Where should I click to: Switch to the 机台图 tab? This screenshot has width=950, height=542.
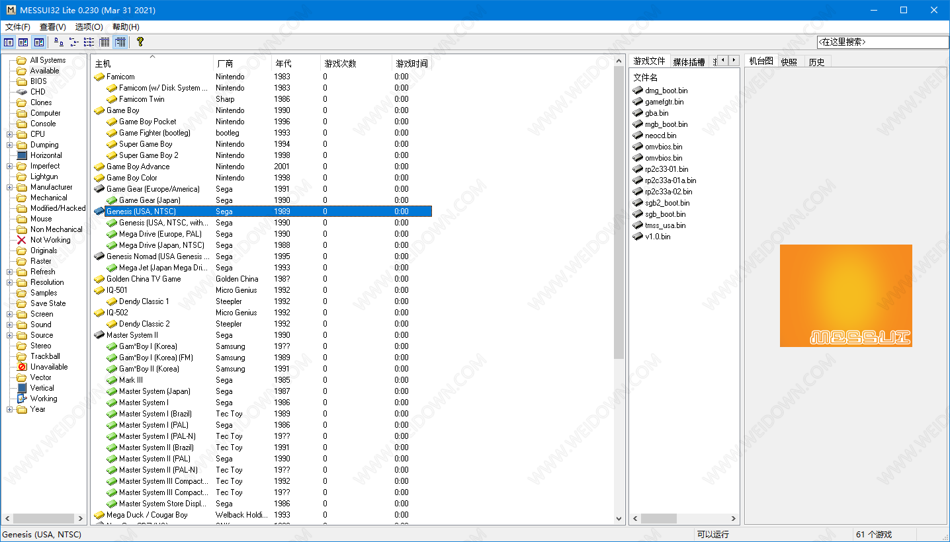(x=761, y=61)
